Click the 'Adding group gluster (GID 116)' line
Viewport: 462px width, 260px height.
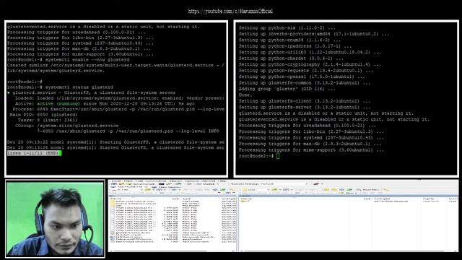[x=287, y=89]
